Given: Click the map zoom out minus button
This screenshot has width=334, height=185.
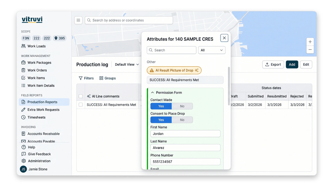Looking at the screenshot, I should [x=310, y=49].
